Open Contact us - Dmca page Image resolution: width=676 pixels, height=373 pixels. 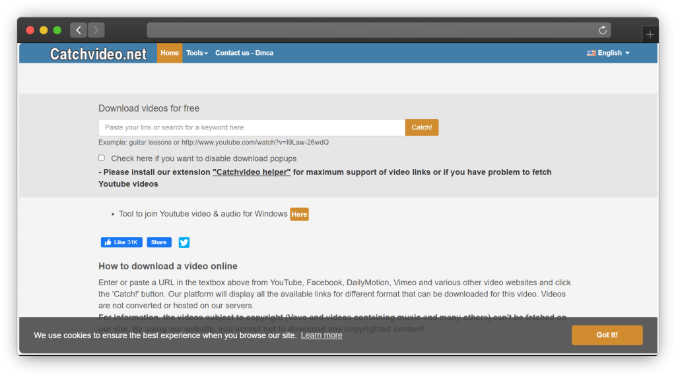[x=244, y=53]
